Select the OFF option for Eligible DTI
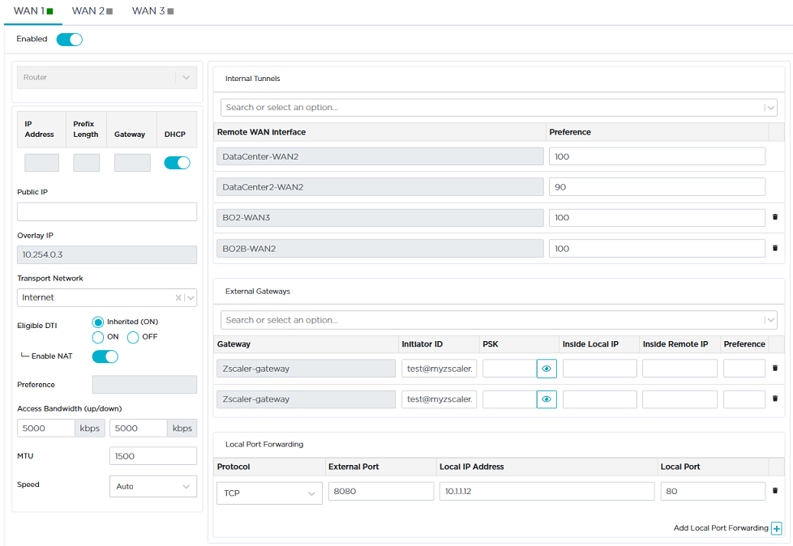This screenshot has width=793, height=546. pos(133,337)
